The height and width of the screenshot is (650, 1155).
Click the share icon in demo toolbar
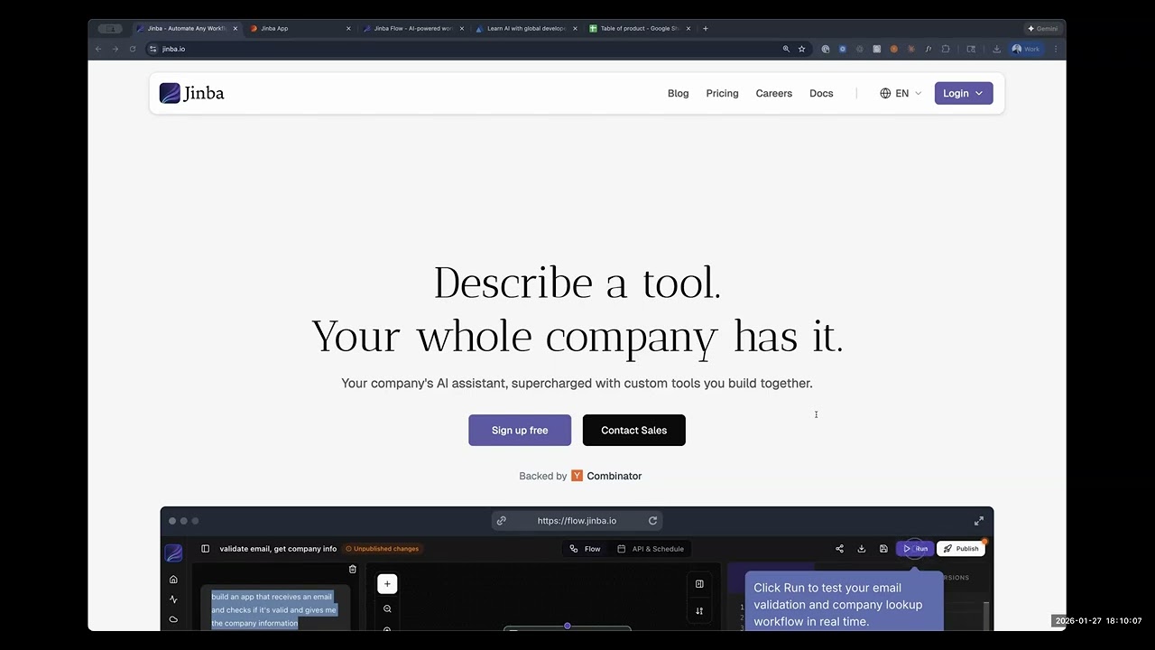[839, 549]
